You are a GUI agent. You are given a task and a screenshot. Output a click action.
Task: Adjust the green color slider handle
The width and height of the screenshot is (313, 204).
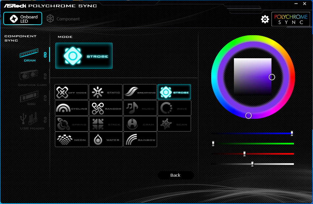[x=213, y=143]
